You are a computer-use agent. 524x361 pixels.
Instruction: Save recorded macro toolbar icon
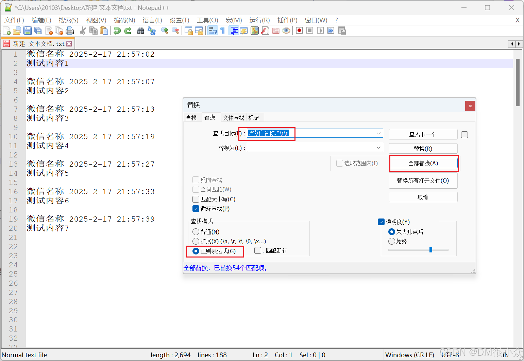[341, 31]
